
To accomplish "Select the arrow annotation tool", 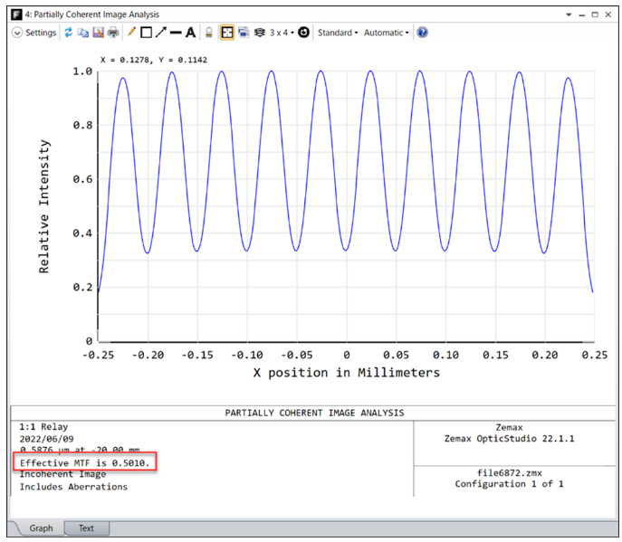I will (x=160, y=33).
